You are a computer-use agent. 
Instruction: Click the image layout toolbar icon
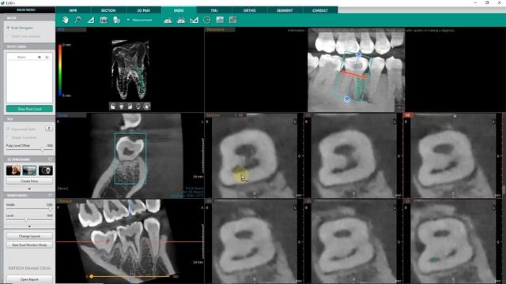tap(220, 20)
